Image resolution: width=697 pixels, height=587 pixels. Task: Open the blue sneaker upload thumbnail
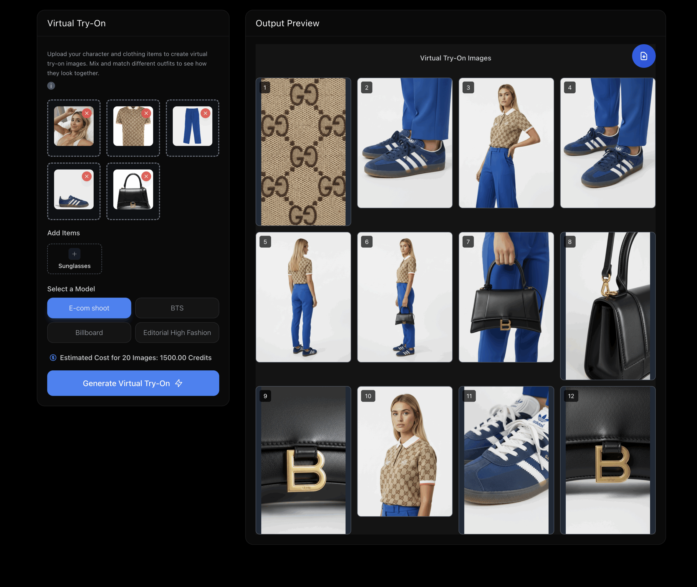click(x=74, y=189)
